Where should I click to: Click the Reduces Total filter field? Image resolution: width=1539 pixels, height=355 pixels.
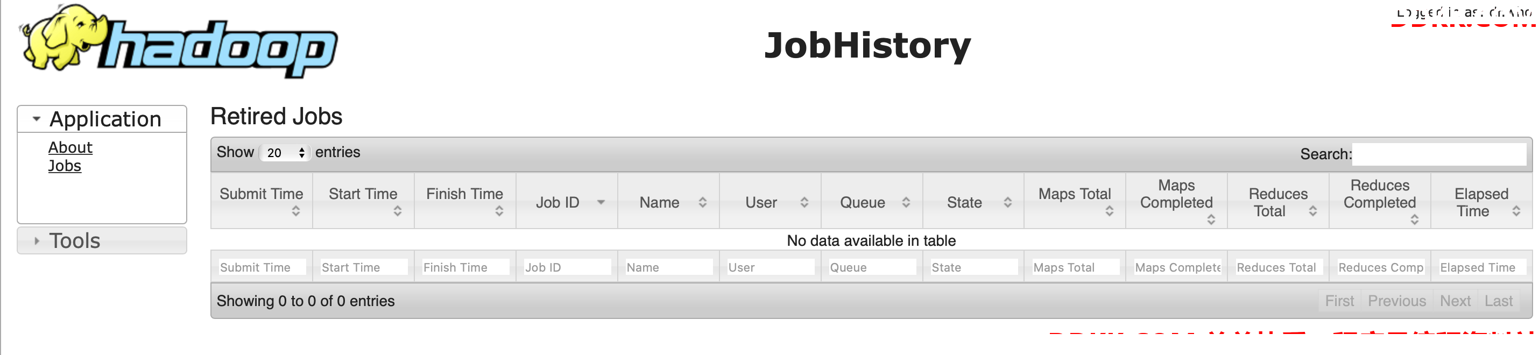point(1278,267)
